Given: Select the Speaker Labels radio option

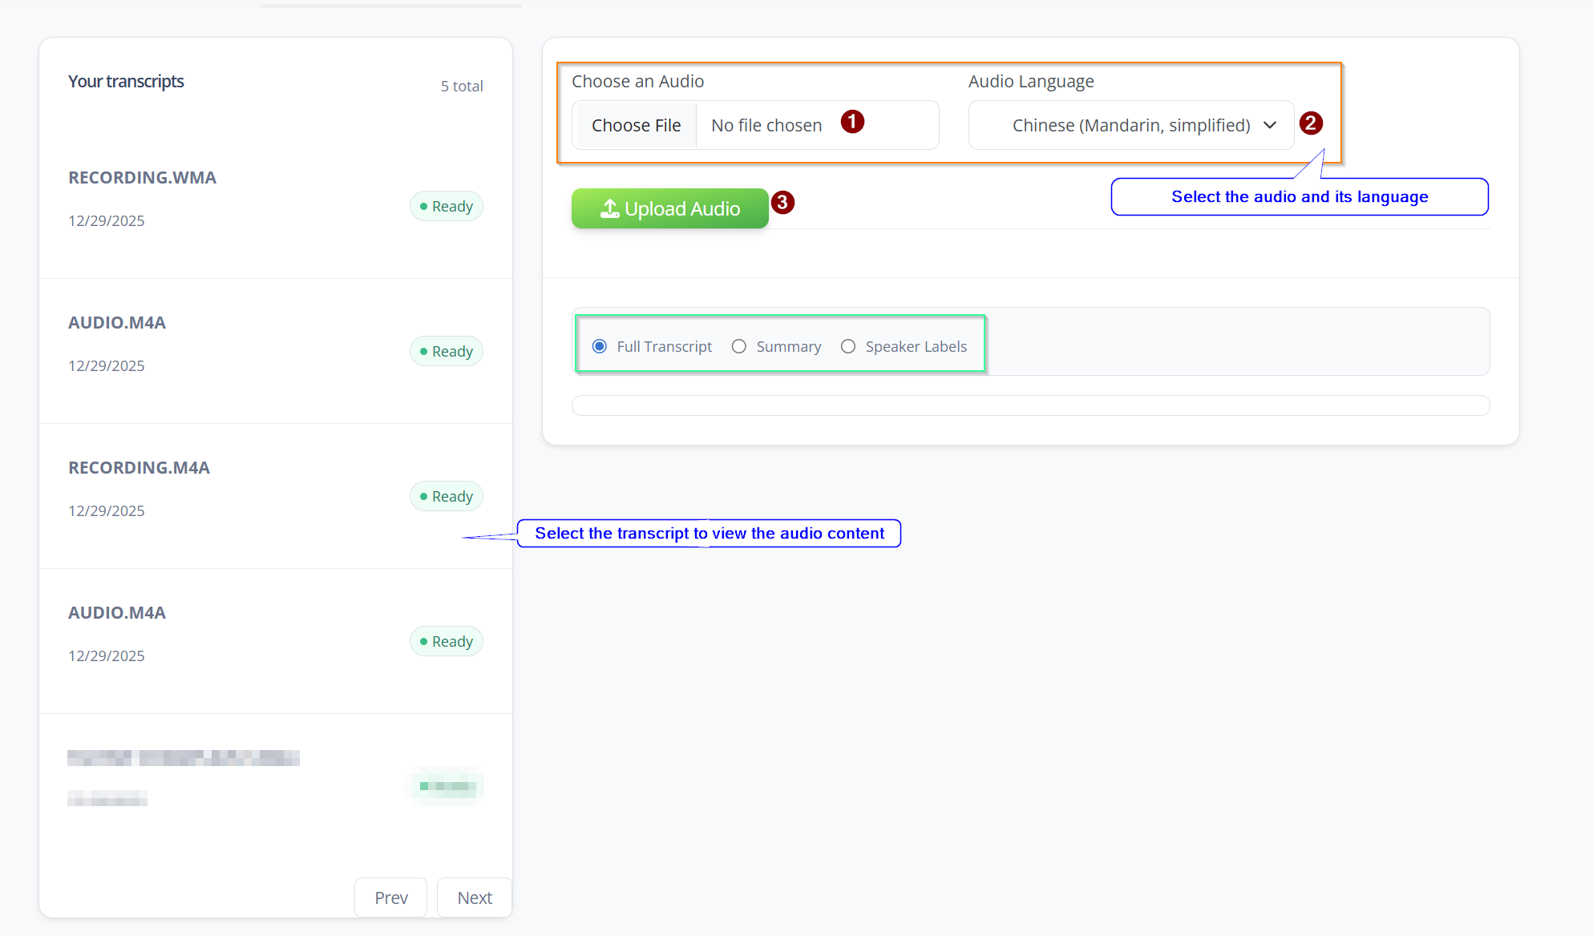Looking at the screenshot, I should 848,346.
